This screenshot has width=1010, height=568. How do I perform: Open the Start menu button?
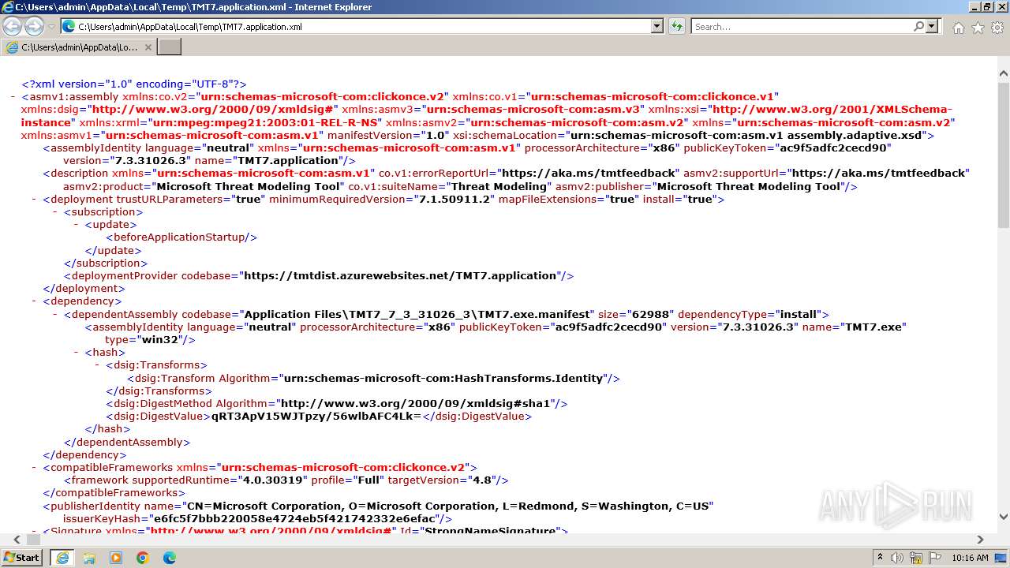coord(22,557)
